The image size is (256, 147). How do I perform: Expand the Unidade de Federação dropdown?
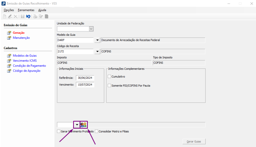[x=91, y=29]
